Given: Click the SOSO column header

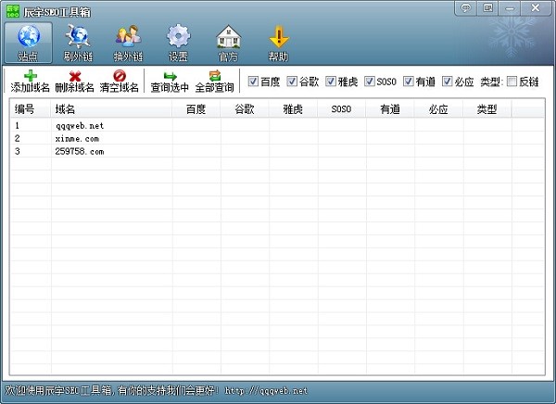Looking at the screenshot, I should (342, 109).
